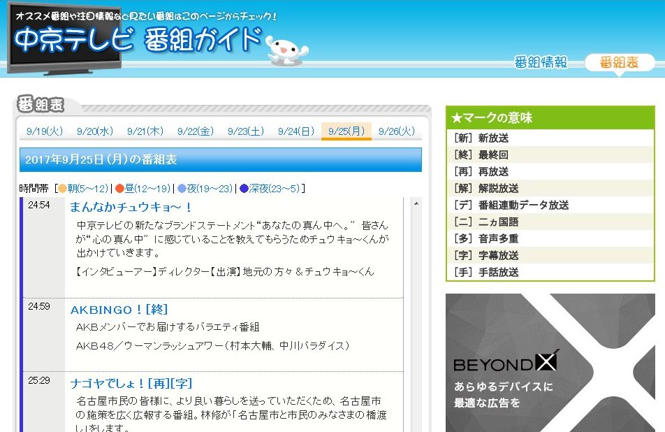Click the [再] 再放送 legend row

point(550,171)
